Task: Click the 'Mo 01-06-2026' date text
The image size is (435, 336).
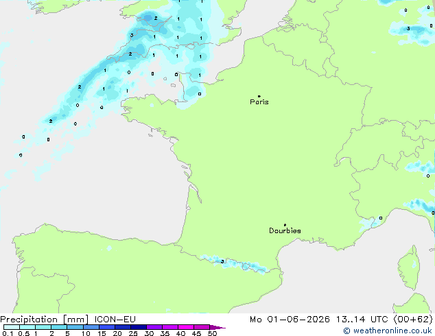Action: [x=290, y=320]
